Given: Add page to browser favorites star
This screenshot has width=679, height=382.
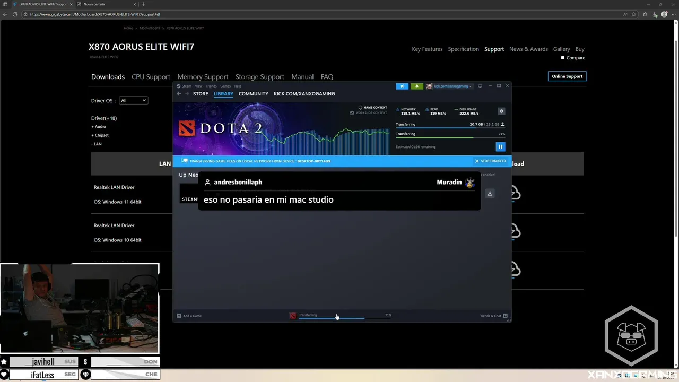Looking at the screenshot, I should [634, 14].
